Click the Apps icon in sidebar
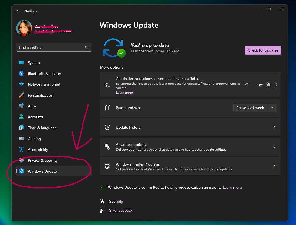Screen dimensions: 296x225 point(21,106)
